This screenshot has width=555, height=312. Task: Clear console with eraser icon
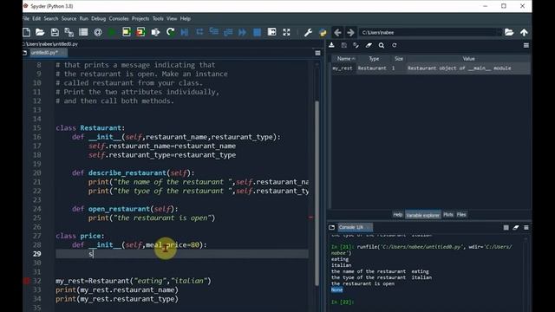pos(516,227)
